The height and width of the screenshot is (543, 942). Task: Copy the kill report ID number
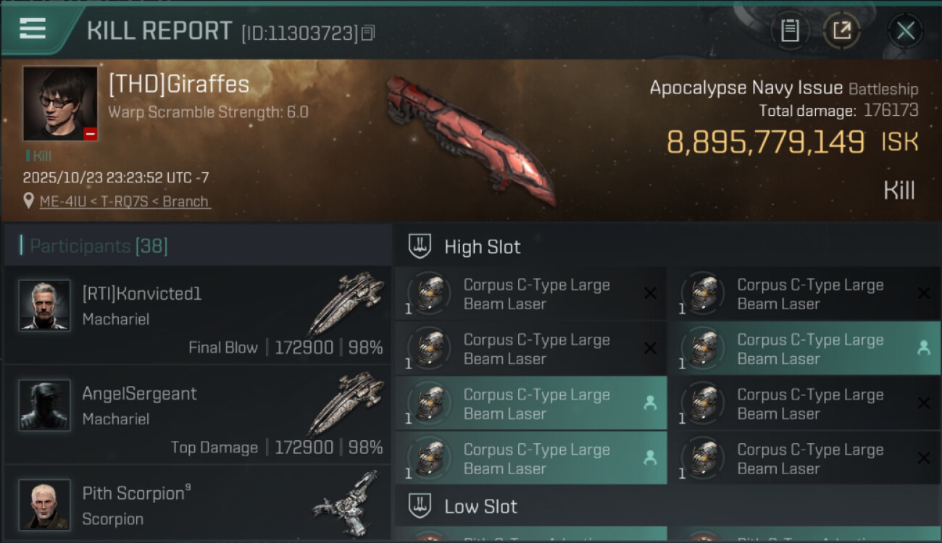point(368,33)
